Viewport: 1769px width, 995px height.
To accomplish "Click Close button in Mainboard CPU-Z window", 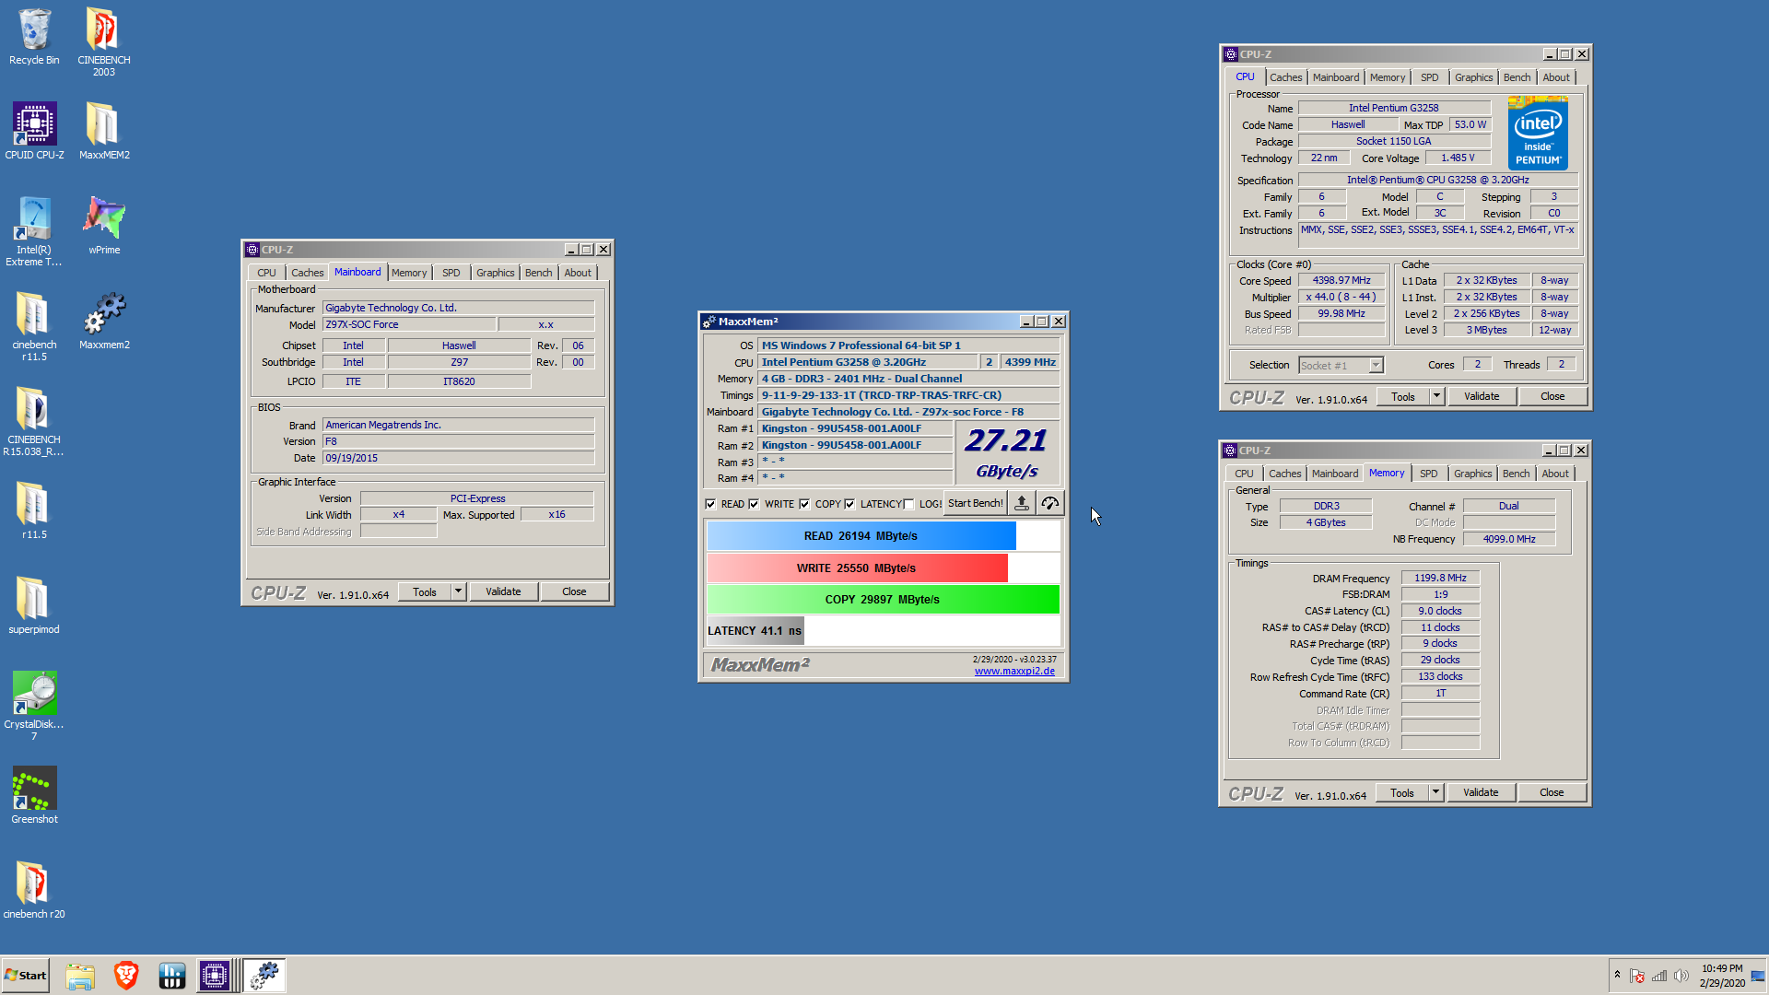I will pyautogui.click(x=574, y=591).
